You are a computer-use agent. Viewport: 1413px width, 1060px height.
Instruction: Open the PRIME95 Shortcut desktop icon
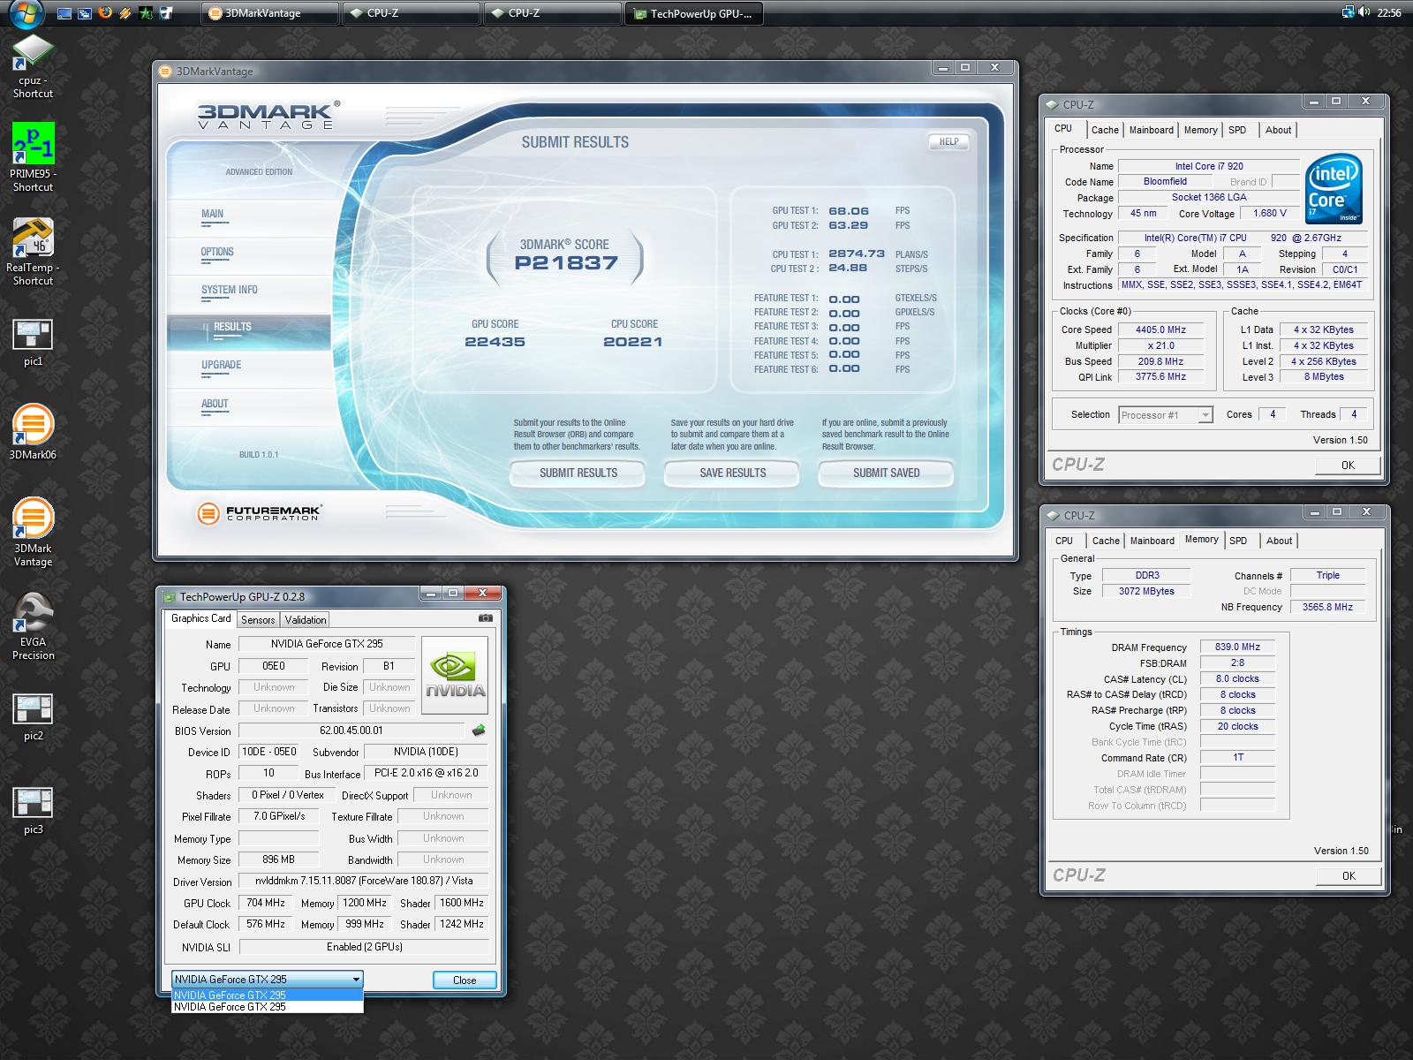click(x=33, y=157)
